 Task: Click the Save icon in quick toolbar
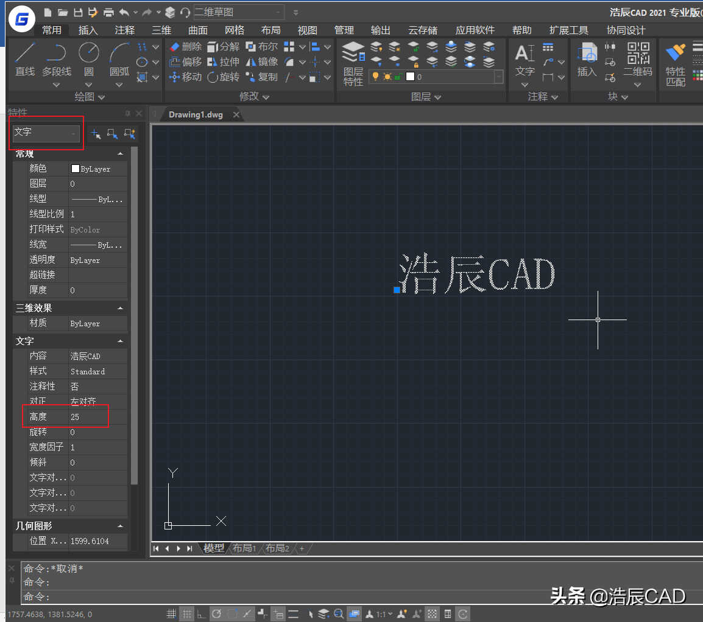coord(78,13)
